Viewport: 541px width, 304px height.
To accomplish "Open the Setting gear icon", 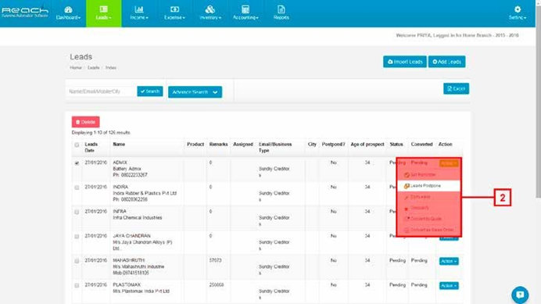I will (518, 9).
